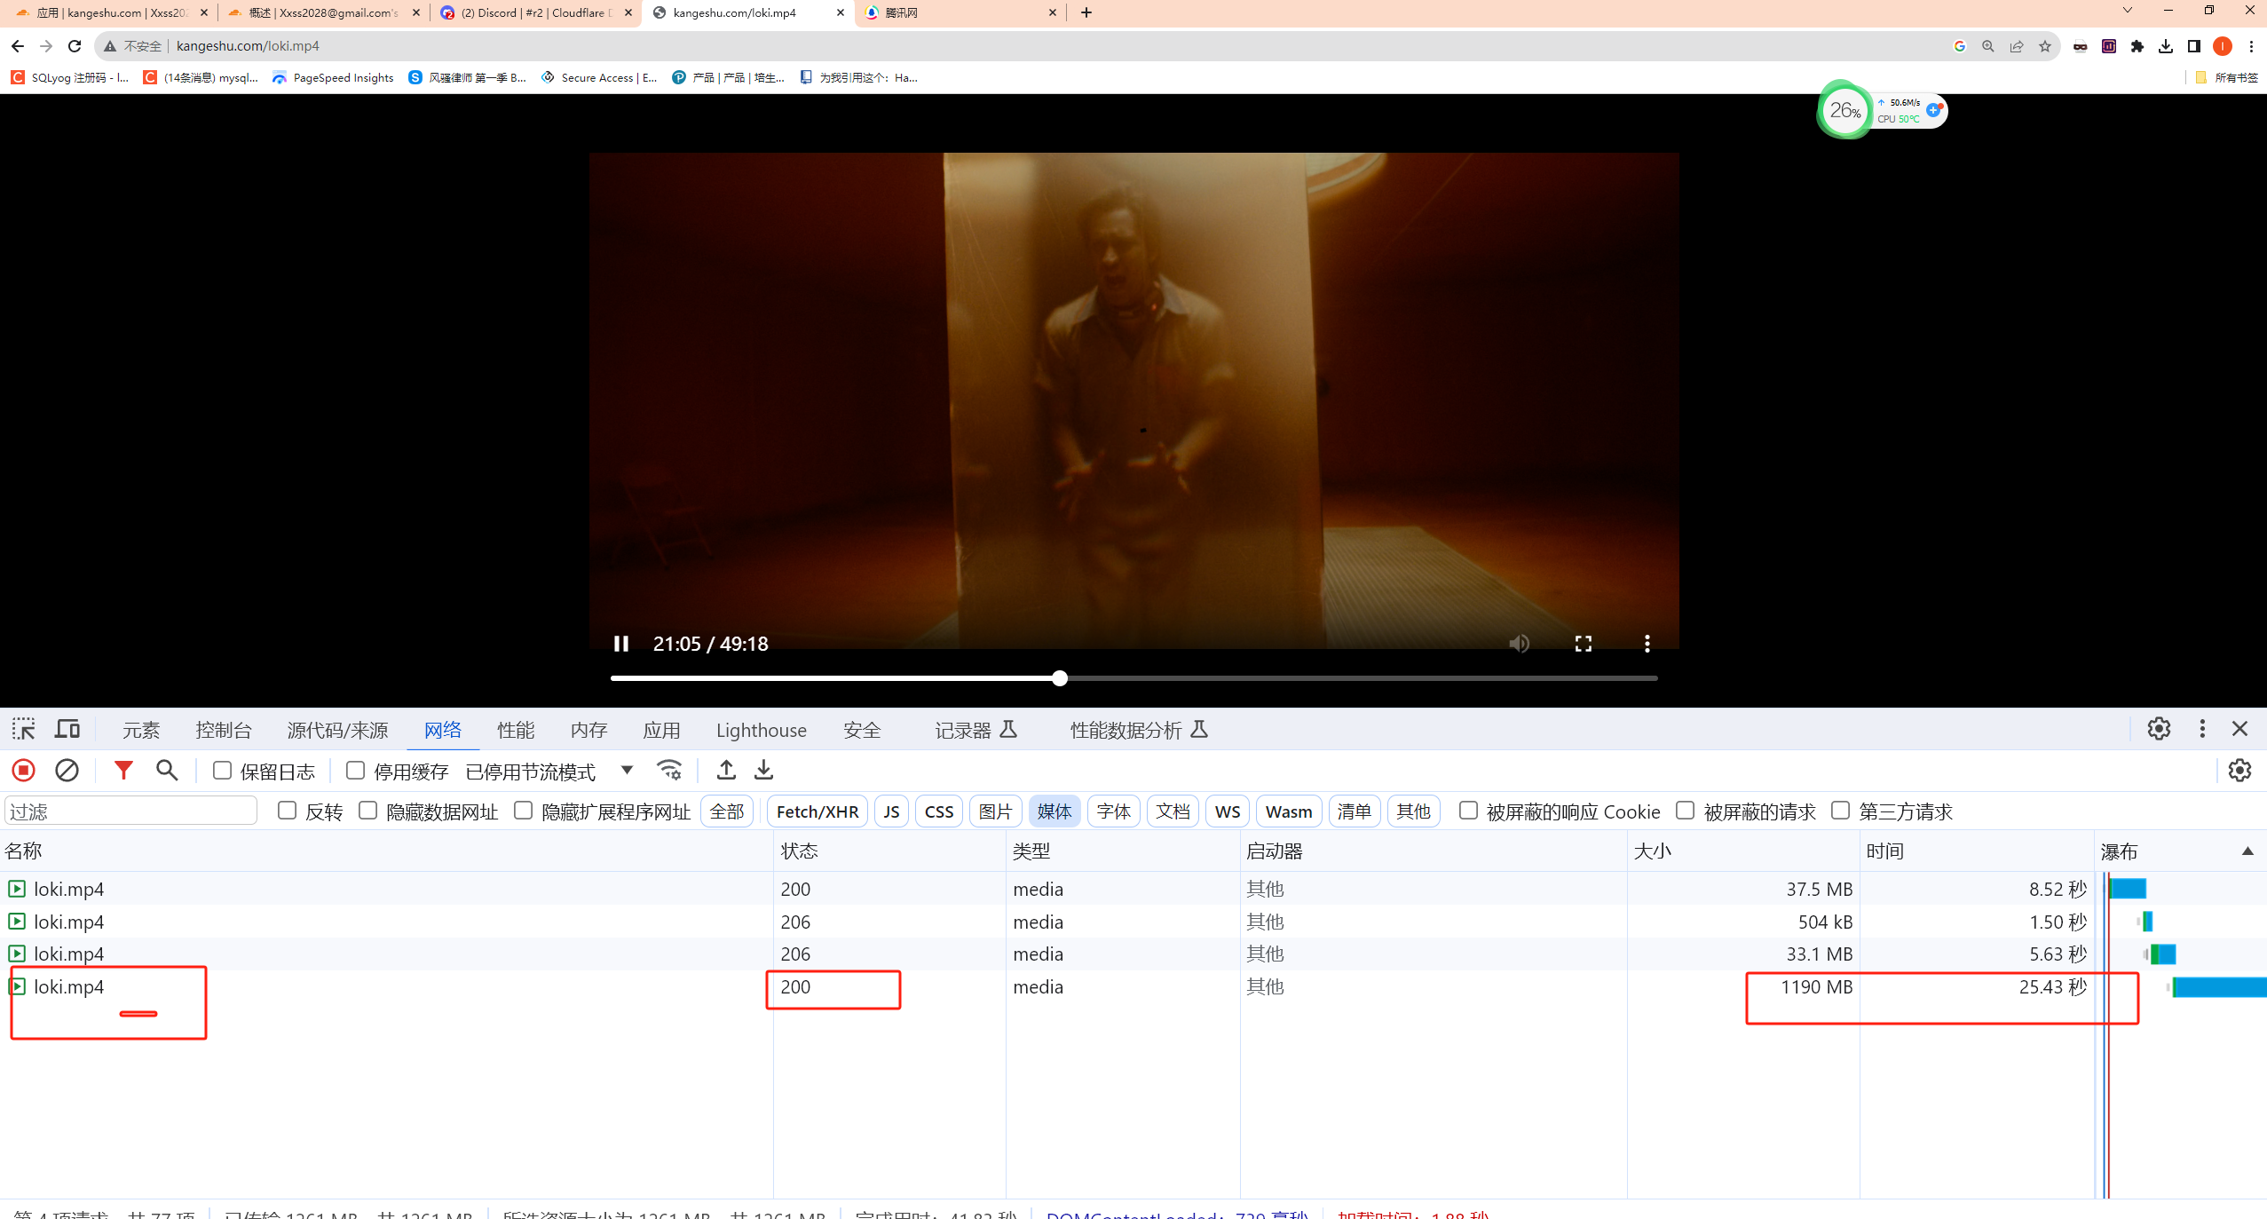Click the 全部 request type filter
This screenshot has height=1219, width=2267.
point(726,811)
